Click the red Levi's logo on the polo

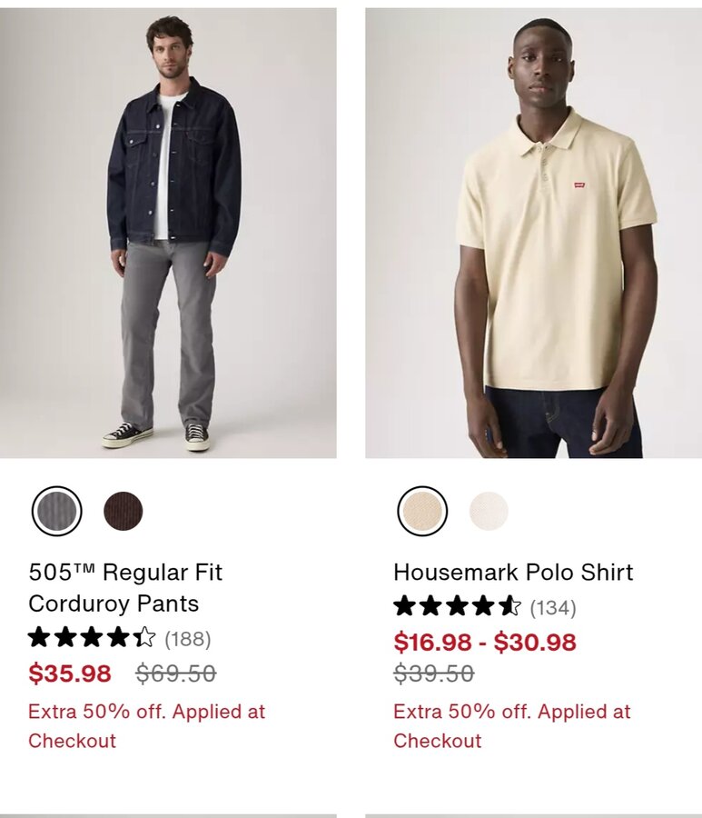(579, 185)
